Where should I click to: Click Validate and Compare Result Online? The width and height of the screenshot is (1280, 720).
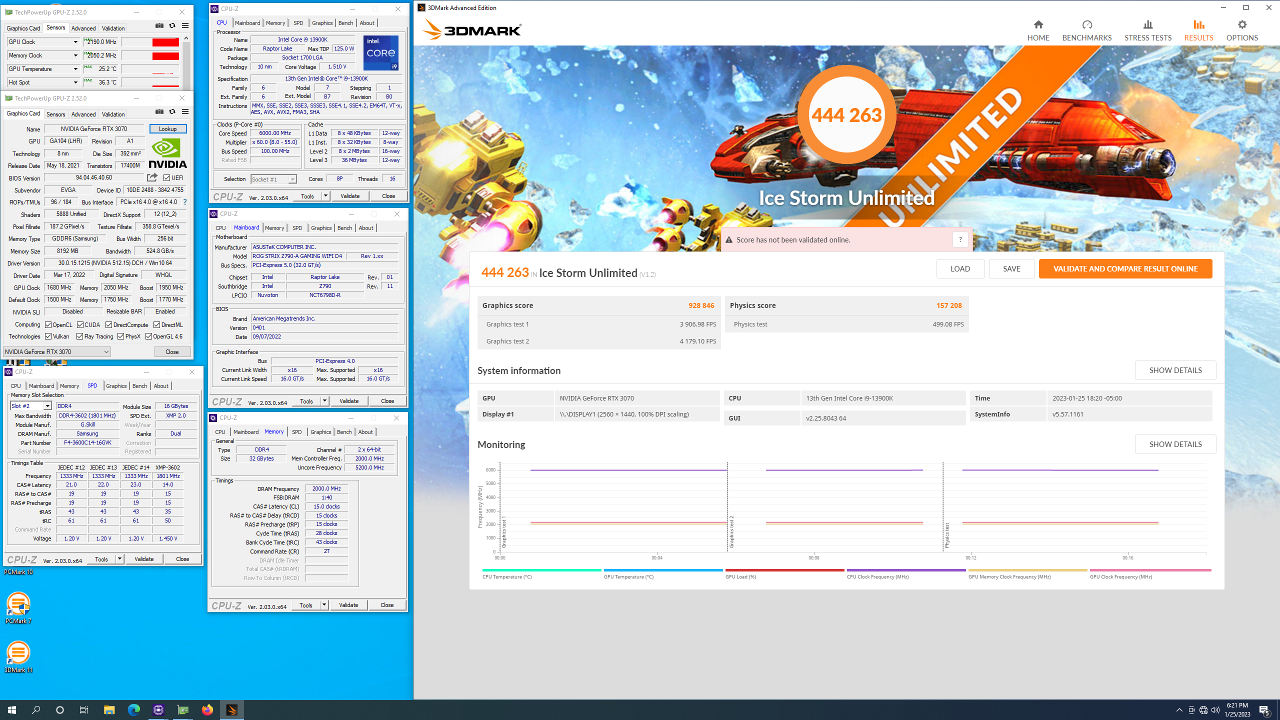pos(1125,268)
